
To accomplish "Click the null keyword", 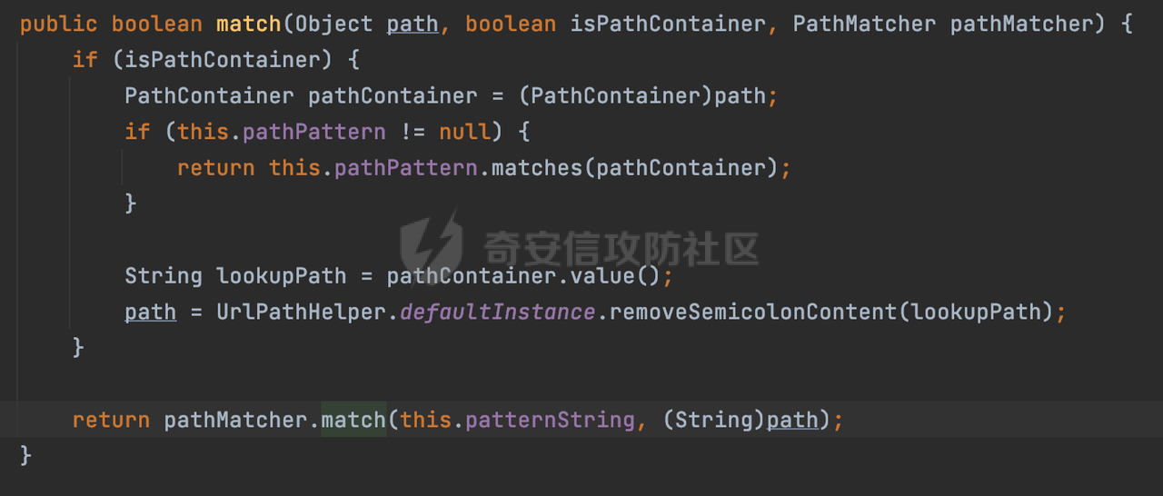I will [x=465, y=132].
